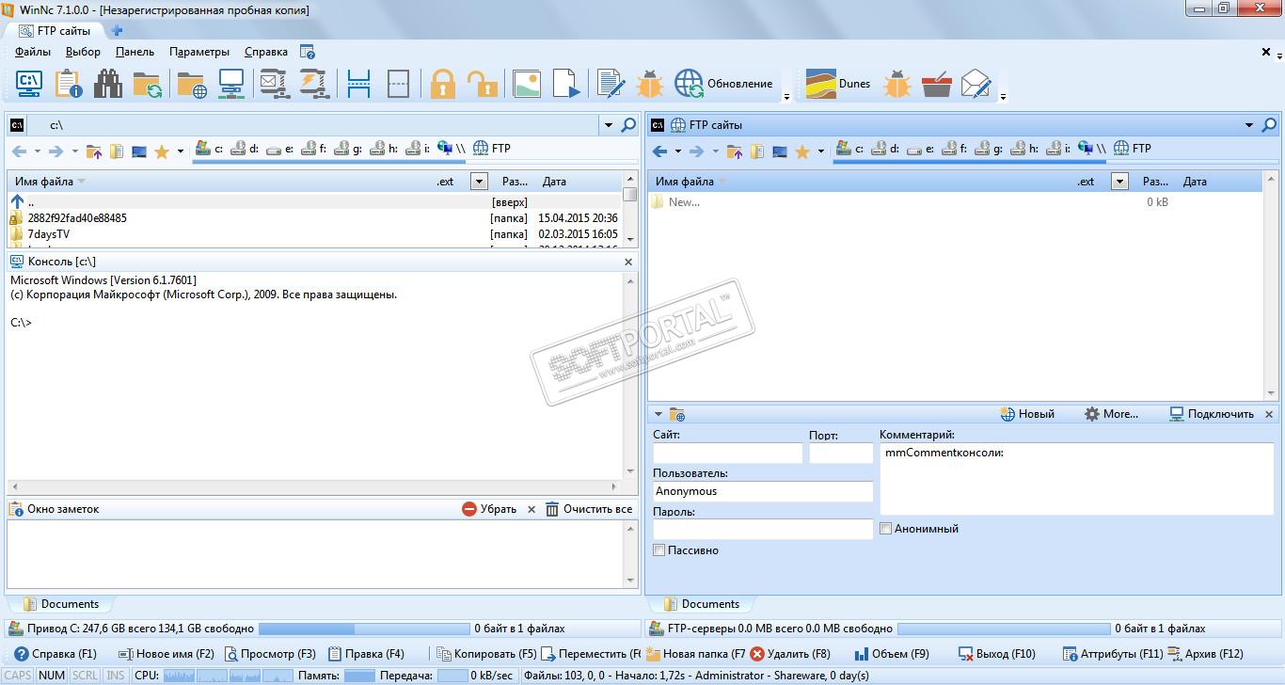1285x685 pixels.
Task: Click the Пароль input field
Action: (x=763, y=530)
